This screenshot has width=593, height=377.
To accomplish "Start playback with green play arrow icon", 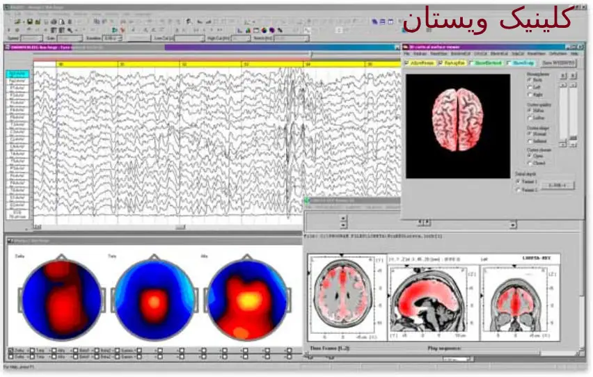I will pos(115,30).
